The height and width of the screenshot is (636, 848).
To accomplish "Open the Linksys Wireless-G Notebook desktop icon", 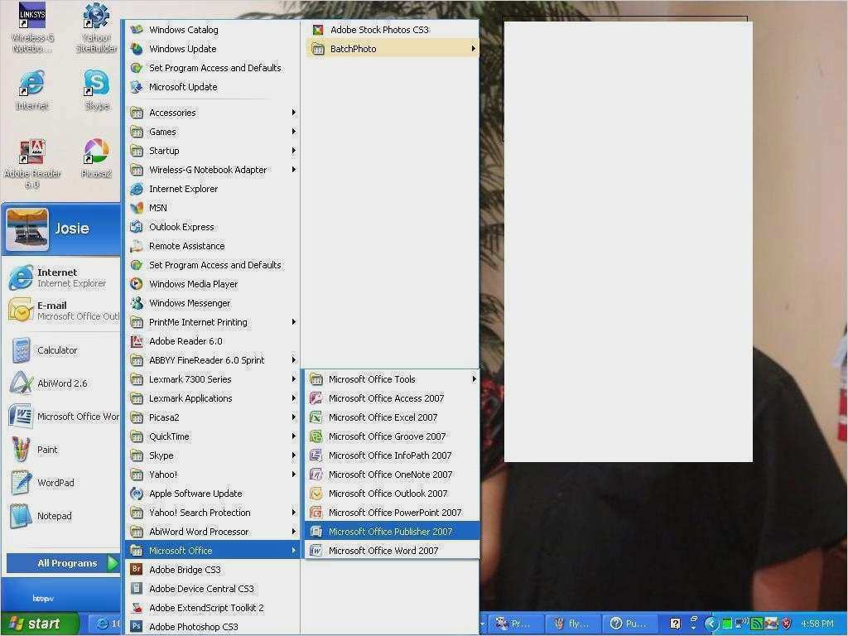I will (31, 17).
